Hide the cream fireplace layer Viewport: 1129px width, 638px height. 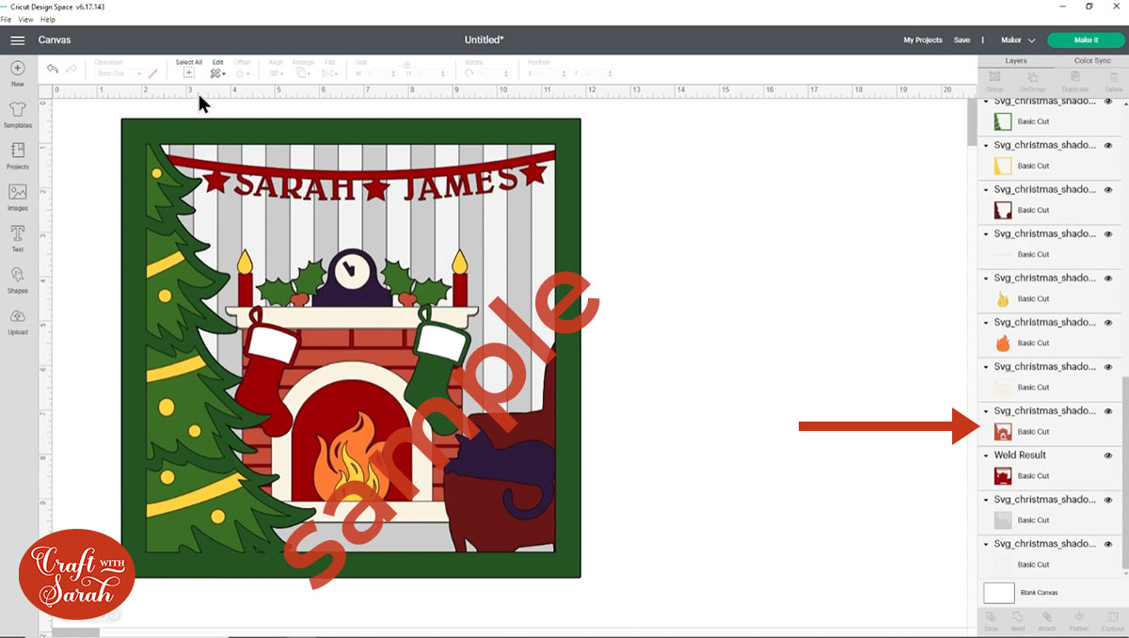pyautogui.click(x=1108, y=367)
